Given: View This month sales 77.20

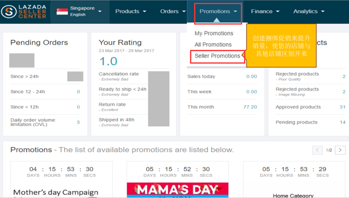Looking at the screenshot, I should (x=250, y=107).
